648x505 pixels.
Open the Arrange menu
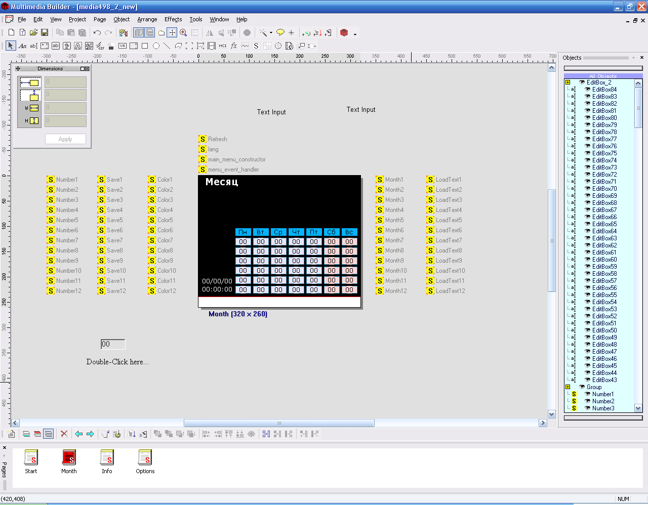point(147,19)
